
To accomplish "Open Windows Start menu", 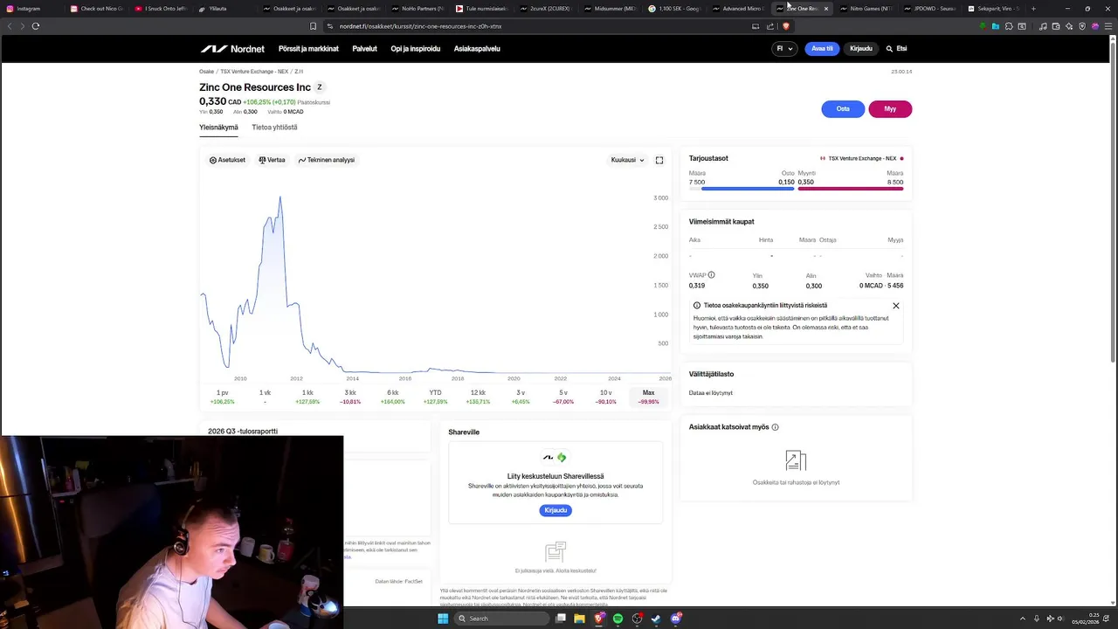I will pyautogui.click(x=443, y=619).
